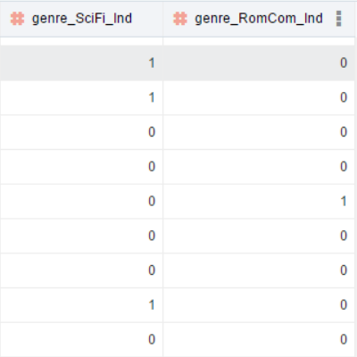This screenshot has width=357, height=357.
Task: Select third-row genre_SciFi_Ind cell with value 0
Action: point(81,132)
